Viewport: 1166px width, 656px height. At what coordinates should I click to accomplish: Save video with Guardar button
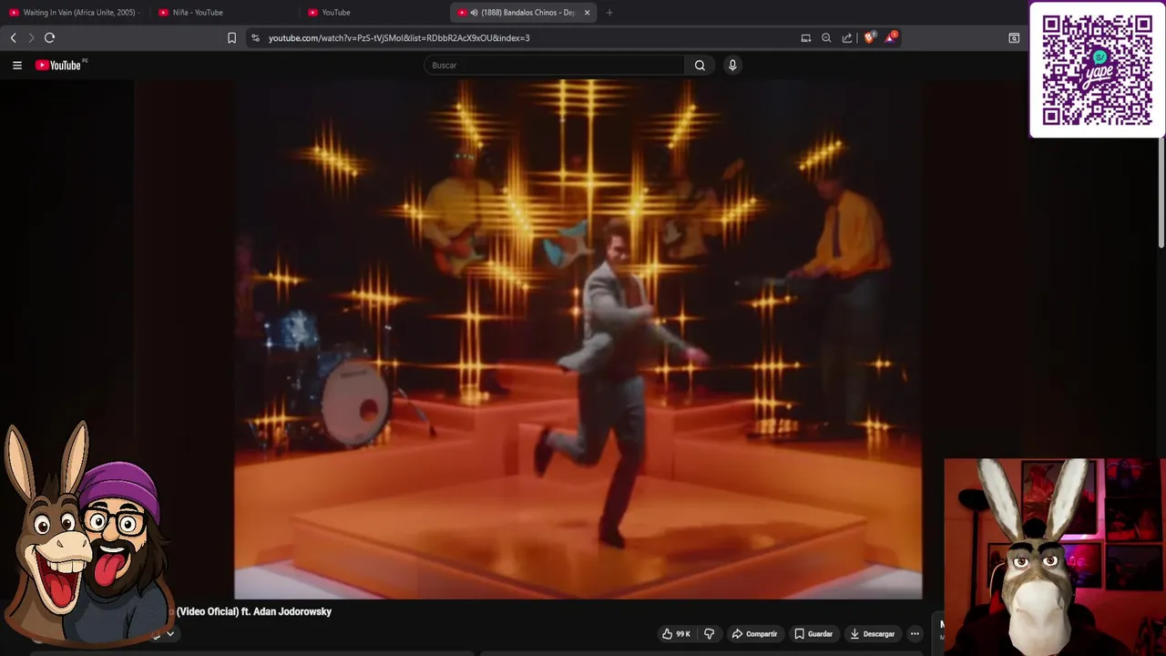[x=813, y=634]
